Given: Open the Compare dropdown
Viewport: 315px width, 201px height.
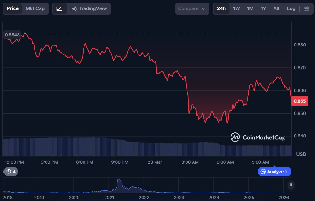Looking at the screenshot, I should click(192, 8).
